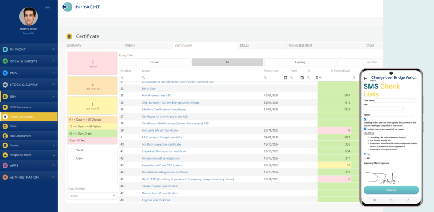This screenshot has height=212, width=434.
Task: Click the Crew name field on phone
Action: [395, 101]
